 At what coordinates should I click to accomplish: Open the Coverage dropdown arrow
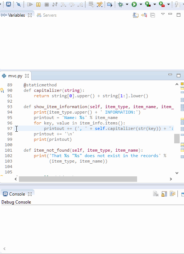tap(155, 4)
